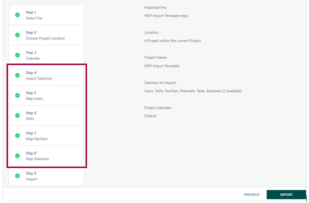Open Step 7 Map Facilities
Screen dimensions: 309x203
[46, 136]
